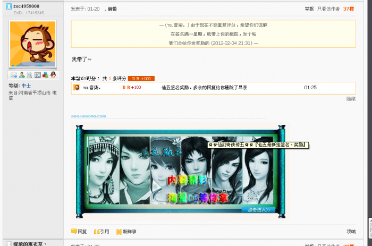This screenshot has width=372, height=246.
Task: Click the 37楼 floor number link
Action: 349,9
